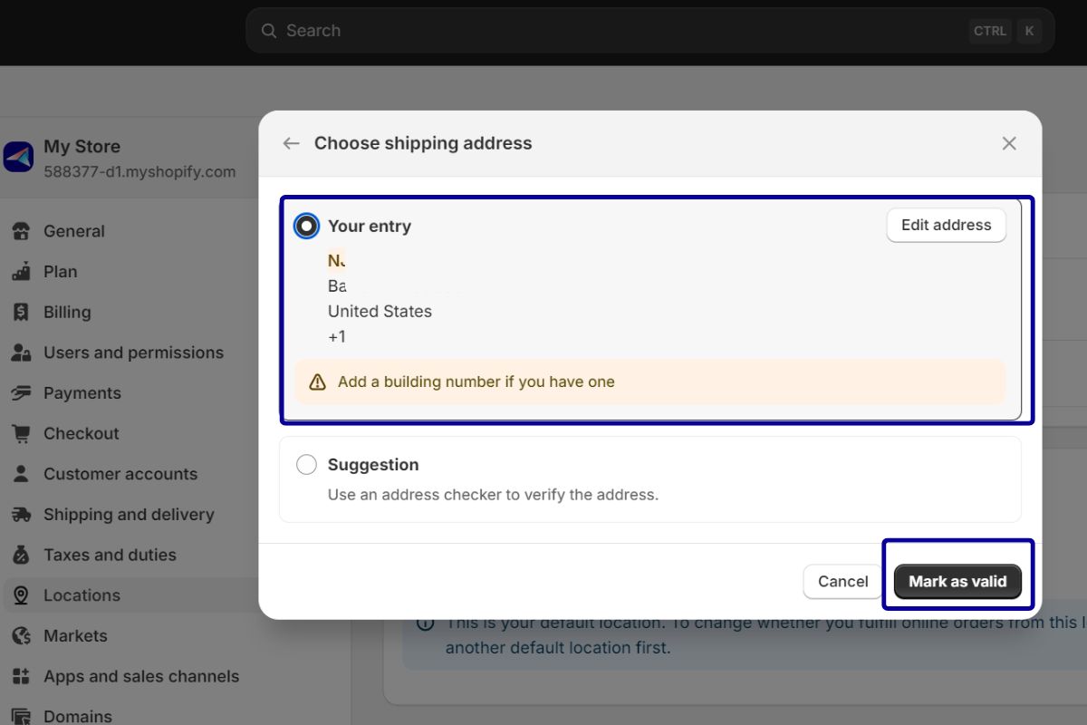
Task: Click the Apps and sales channels icon
Action: point(22,676)
